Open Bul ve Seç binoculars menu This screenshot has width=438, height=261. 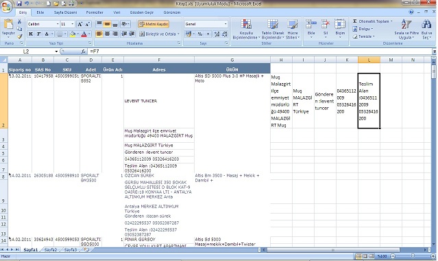click(426, 29)
